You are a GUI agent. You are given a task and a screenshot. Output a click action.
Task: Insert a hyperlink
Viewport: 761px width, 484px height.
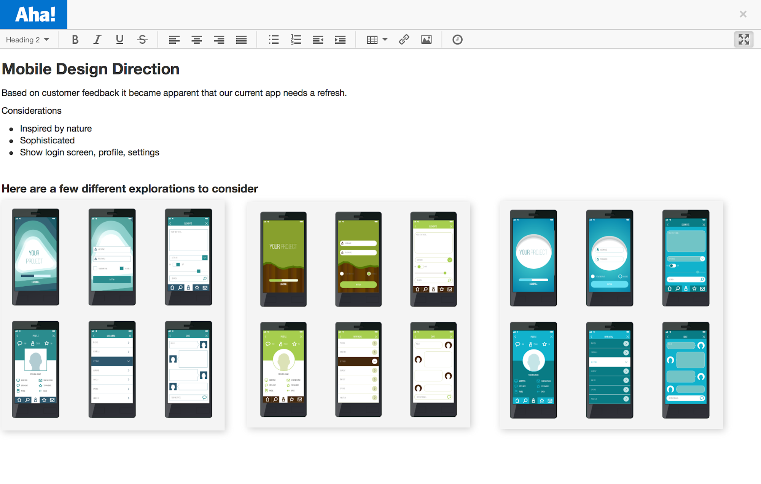tap(404, 40)
